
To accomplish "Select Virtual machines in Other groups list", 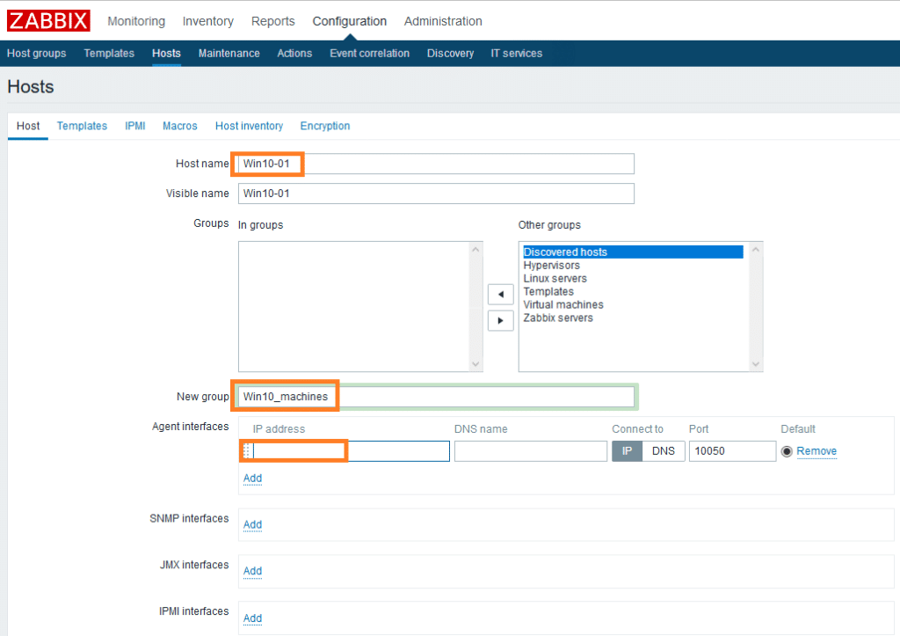I will pyautogui.click(x=563, y=305).
